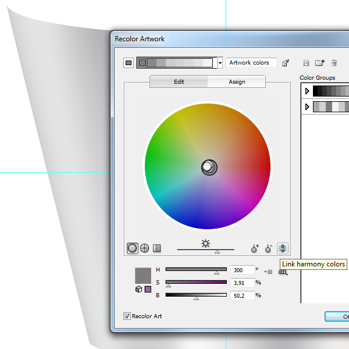Screen dimensions: 349x349
Task: Click the color marker at the wheel center
Action: pyautogui.click(x=209, y=167)
